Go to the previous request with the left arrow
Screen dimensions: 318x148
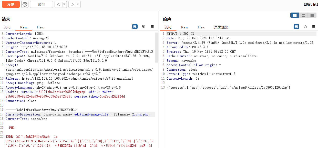[59, 4]
